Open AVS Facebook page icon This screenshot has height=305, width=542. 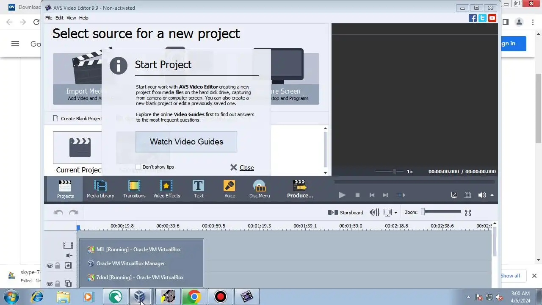473,18
